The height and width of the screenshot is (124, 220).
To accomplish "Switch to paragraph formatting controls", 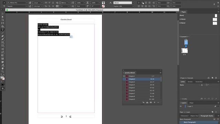I will pos(4,6).
